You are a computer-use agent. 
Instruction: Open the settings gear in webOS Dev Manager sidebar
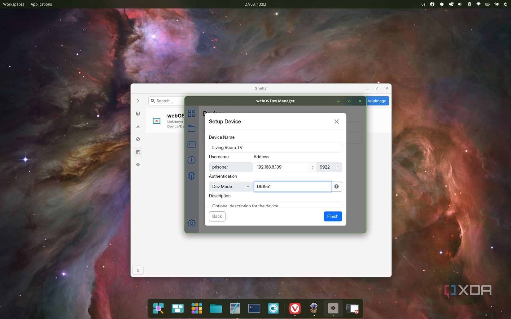191,223
